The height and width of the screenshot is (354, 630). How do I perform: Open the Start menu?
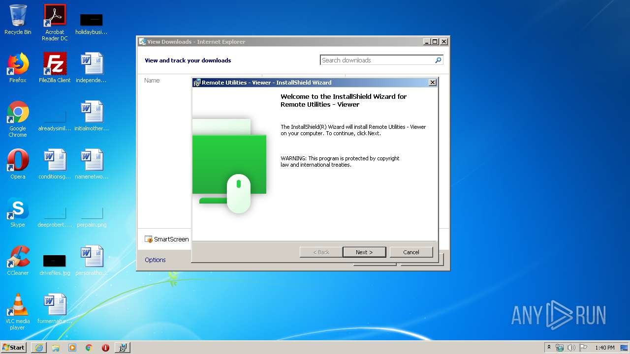tap(14, 347)
